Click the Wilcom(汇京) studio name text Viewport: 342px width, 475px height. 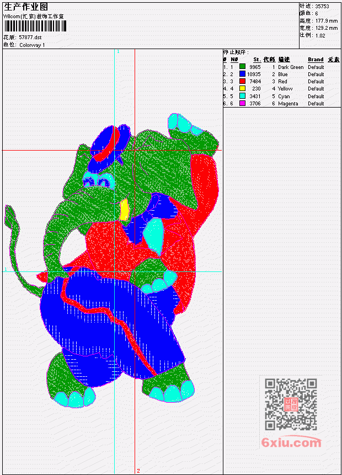tap(34, 17)
